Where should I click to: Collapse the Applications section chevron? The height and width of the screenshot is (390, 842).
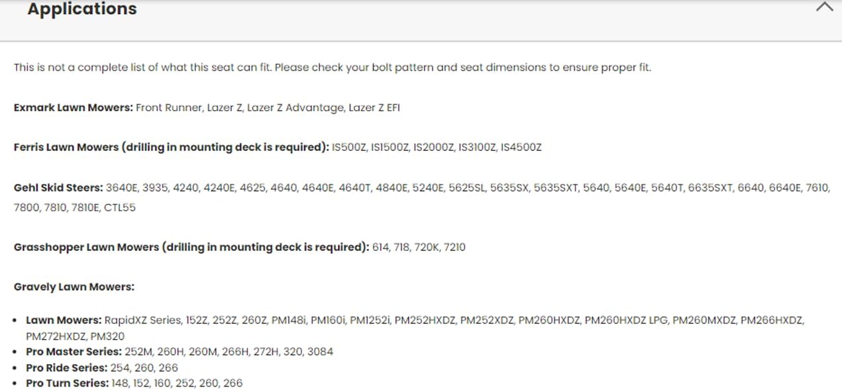824,8
